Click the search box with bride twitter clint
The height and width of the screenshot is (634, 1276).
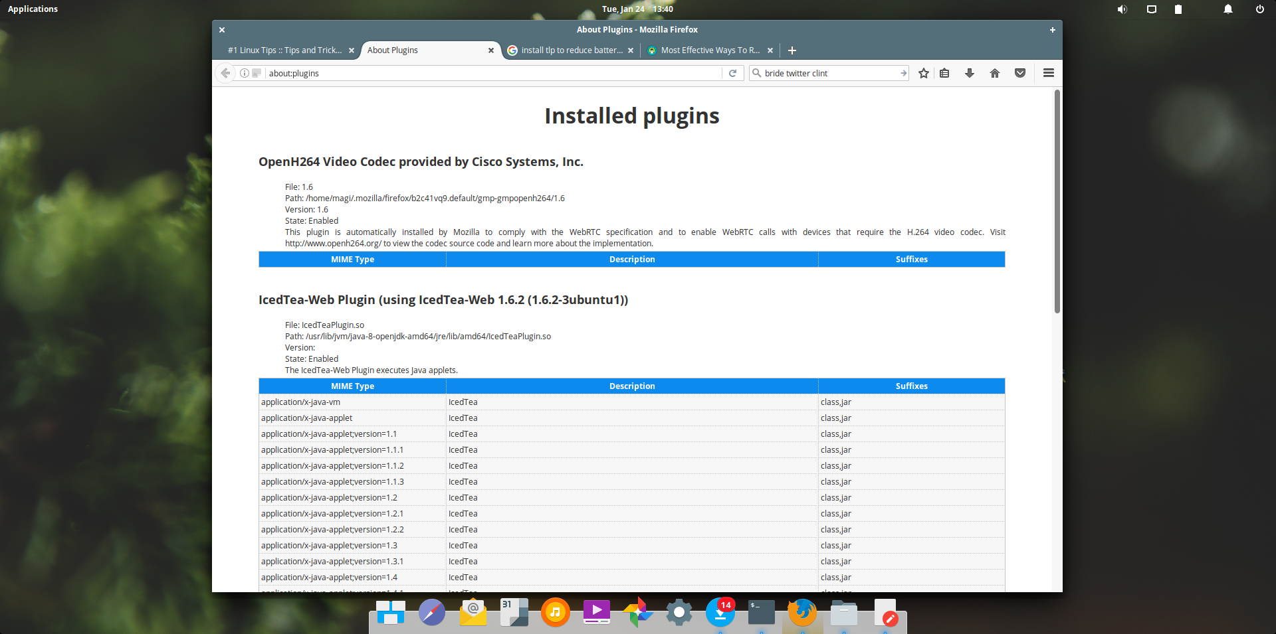point(829,73)
